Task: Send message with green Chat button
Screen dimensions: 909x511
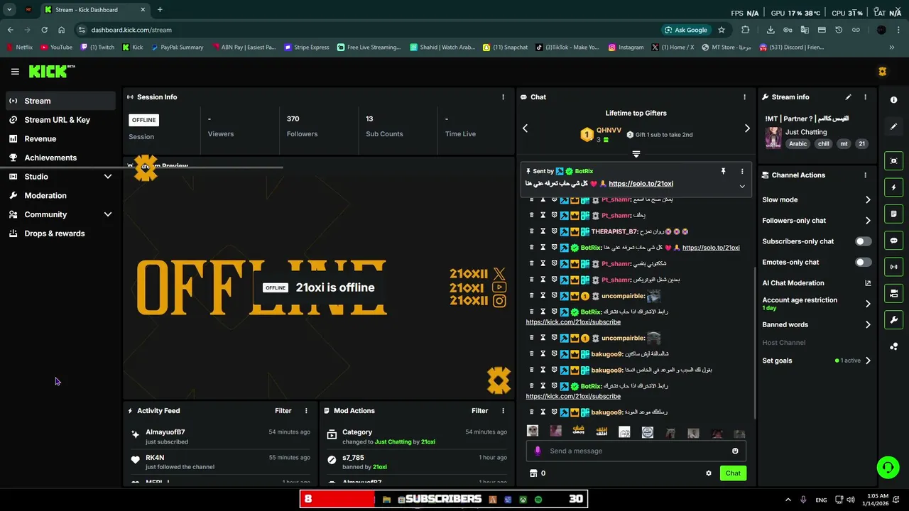Action: point(733,473)
